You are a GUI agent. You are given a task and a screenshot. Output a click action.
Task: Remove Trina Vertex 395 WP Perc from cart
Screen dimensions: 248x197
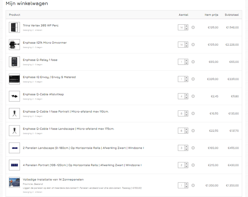193,28
